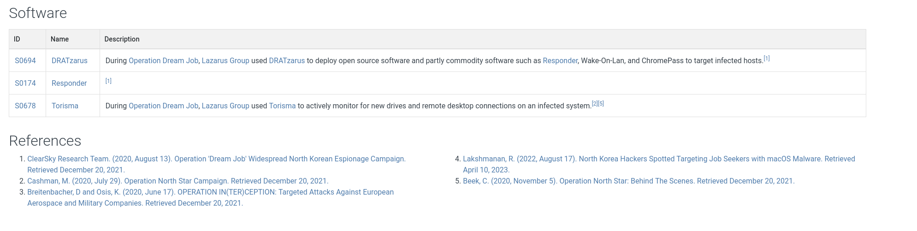The height and width of the screenshot is (231, 917).
Task: Open citation [2] in Torisma row
Action: pyautogui.click(x=595, y=103)
